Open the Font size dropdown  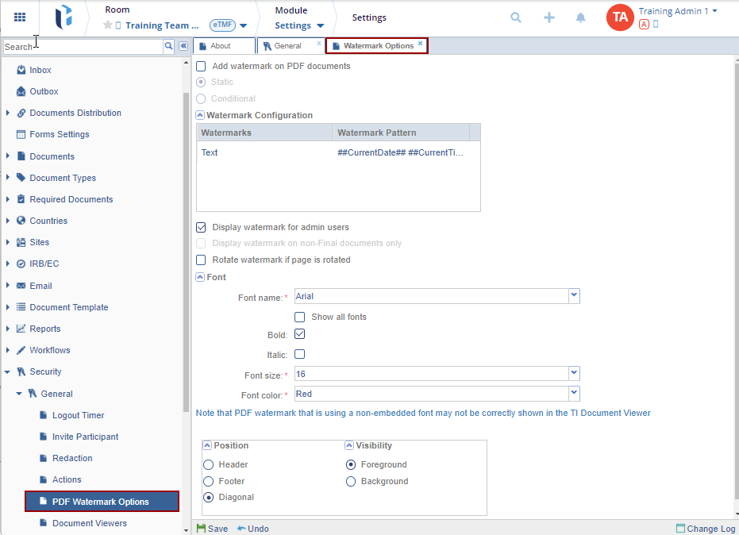click(574, 373)
